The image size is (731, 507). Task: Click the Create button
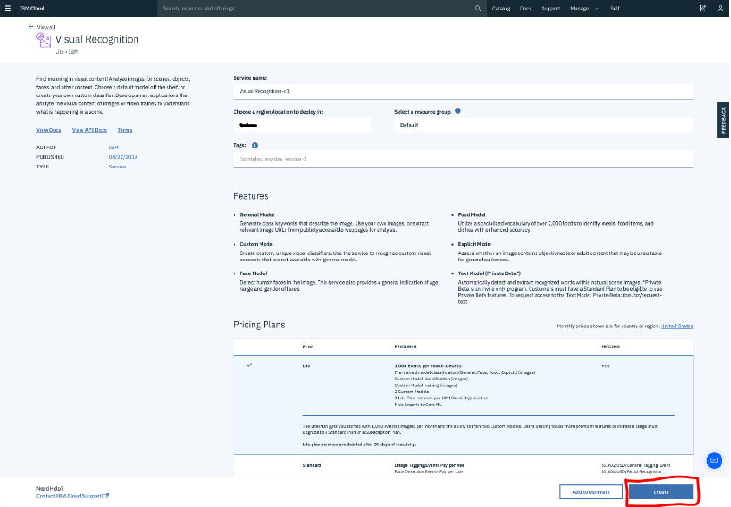tap(661, 492)
